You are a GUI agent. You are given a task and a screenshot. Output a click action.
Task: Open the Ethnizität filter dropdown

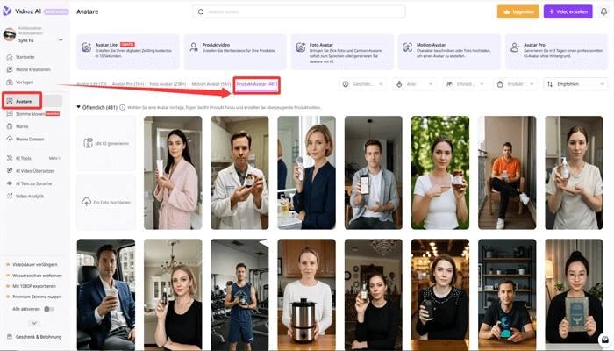[465, 84]
